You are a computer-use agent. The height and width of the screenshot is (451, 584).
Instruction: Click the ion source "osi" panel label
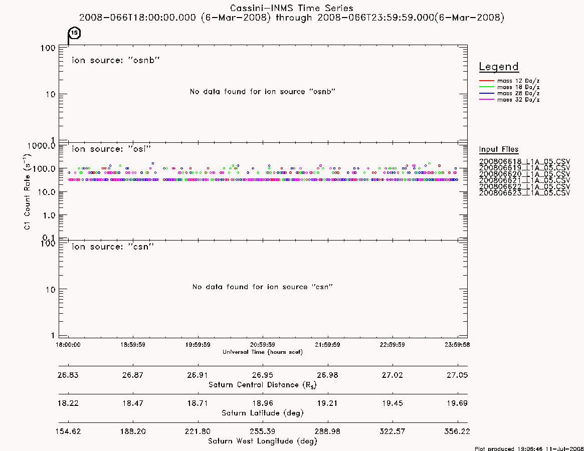click(x=111, y=149)
